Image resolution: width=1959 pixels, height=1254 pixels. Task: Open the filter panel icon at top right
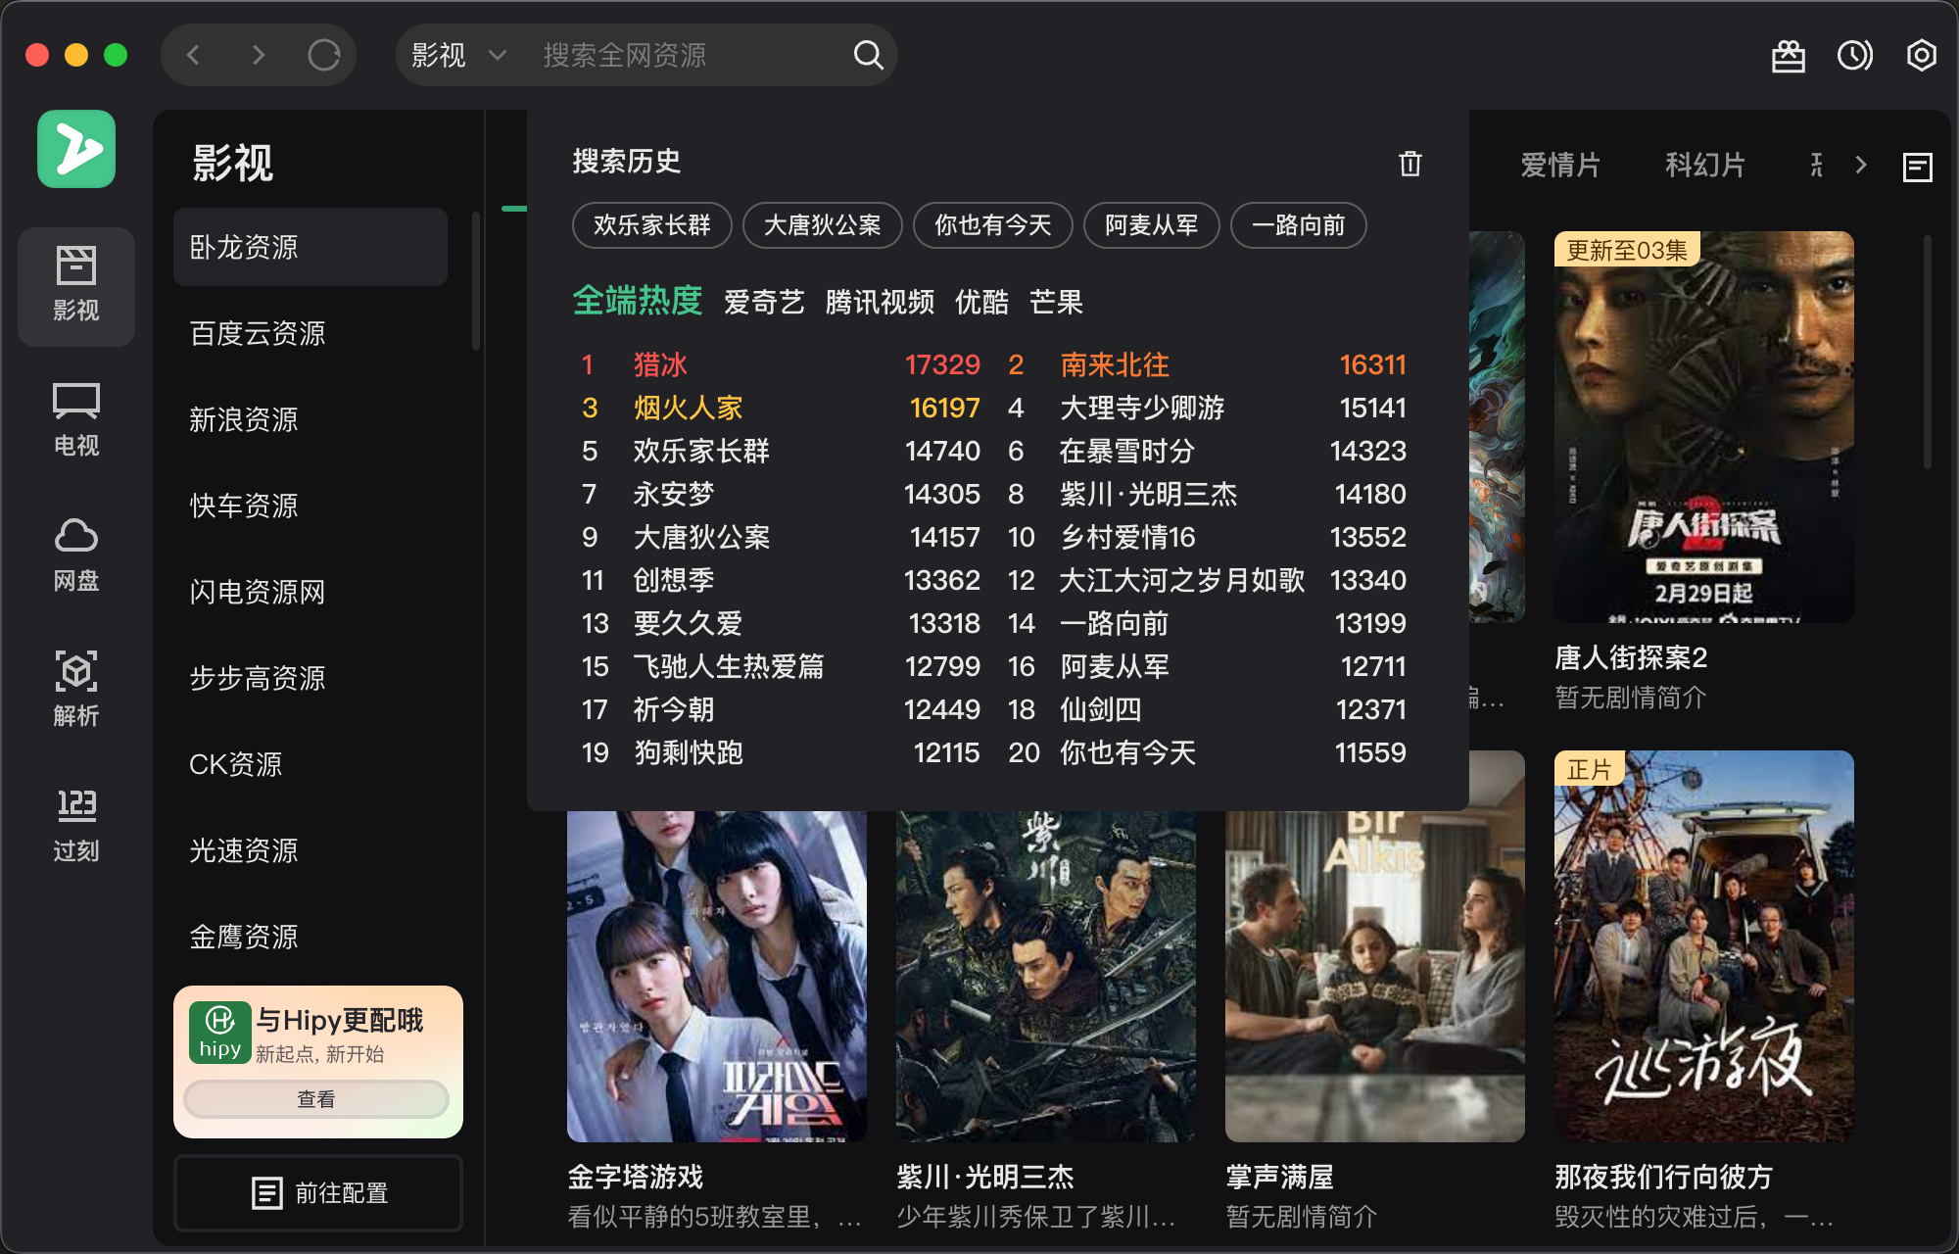coord(1917,167)
